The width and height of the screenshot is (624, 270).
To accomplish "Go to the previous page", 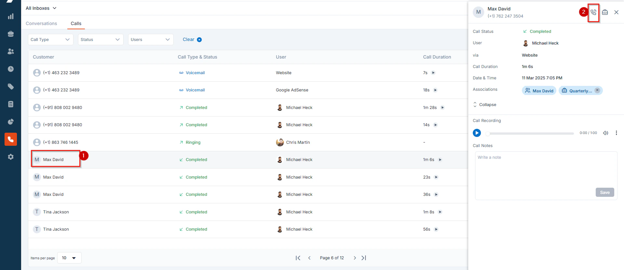I will [309, 258].
